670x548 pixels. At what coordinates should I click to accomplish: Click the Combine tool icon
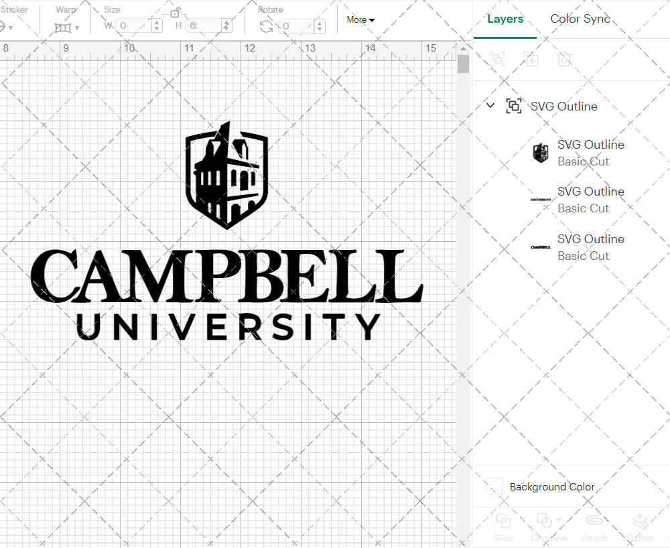pos(544,521)
